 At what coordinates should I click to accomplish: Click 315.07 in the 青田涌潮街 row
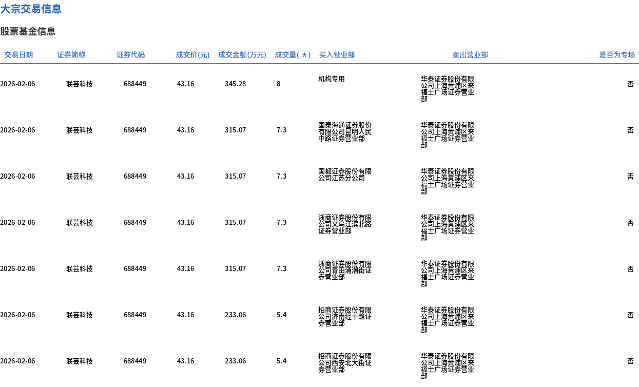click(x=235, y=268)
